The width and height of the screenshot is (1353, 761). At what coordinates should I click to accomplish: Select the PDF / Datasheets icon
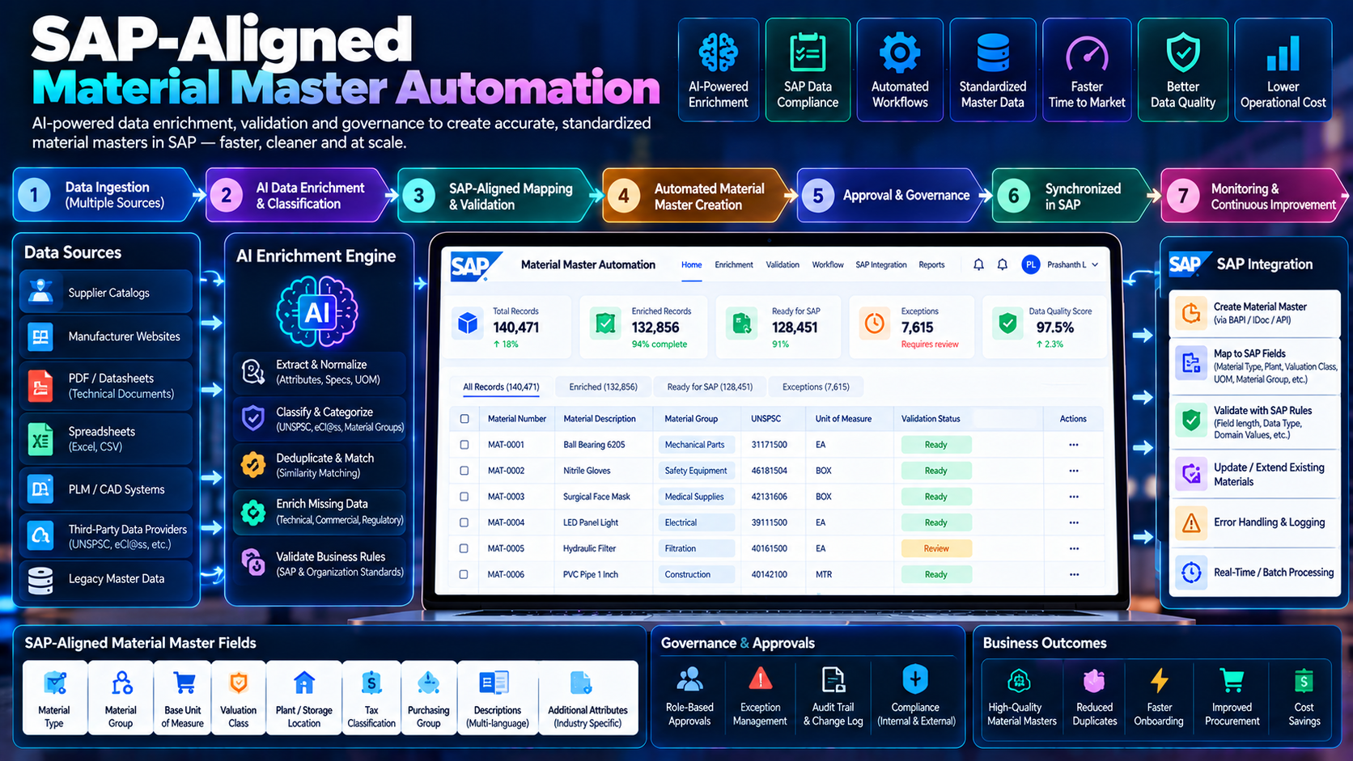40,386
